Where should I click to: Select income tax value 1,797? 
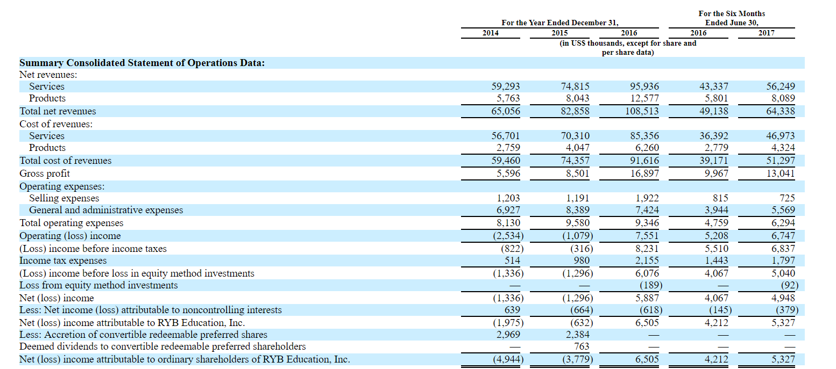click(x=783, y=261)
